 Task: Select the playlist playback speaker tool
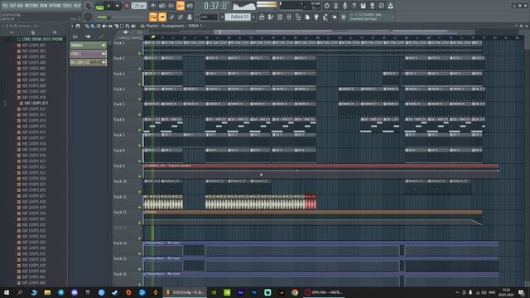pyautogui.click(x=133, y=26)
